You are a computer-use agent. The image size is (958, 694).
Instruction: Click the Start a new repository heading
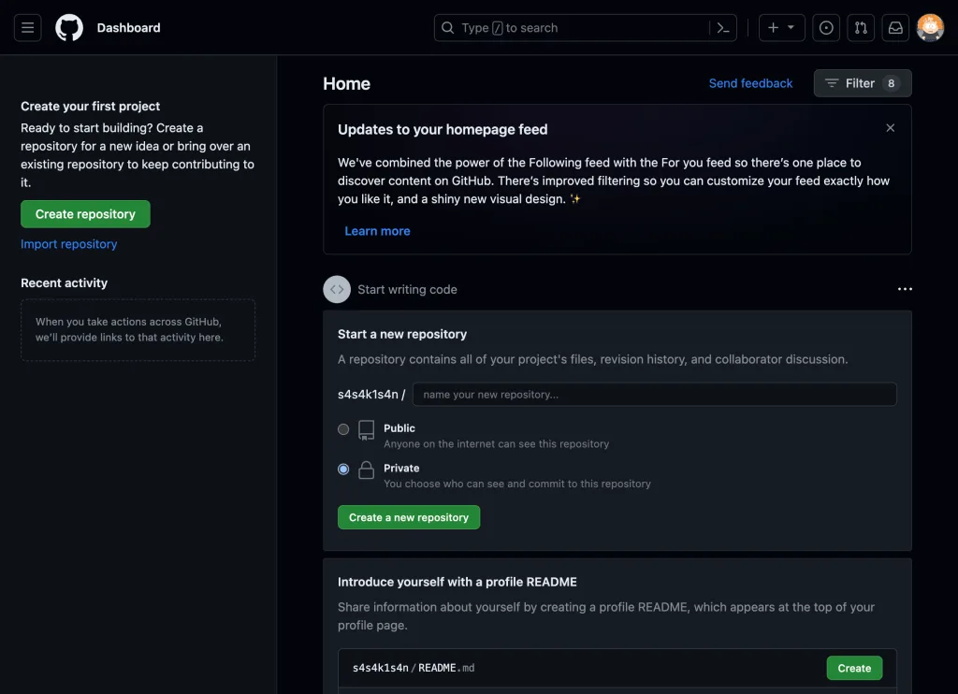point(402,334)
